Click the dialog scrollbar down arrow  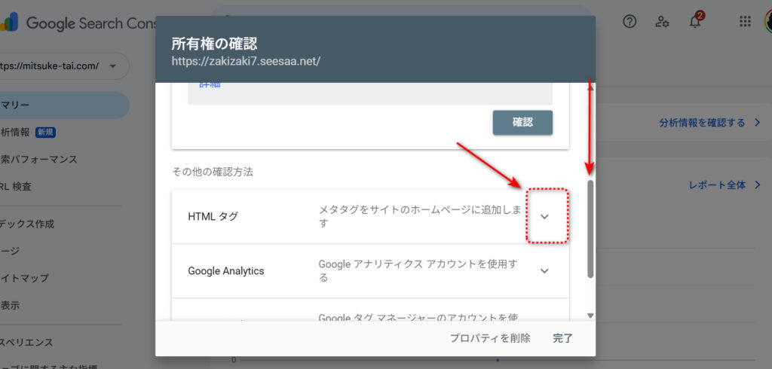click(x=590, y=316)
